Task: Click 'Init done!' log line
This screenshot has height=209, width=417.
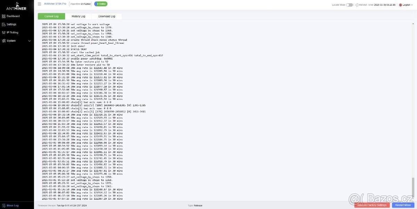Action: (64, 46)
